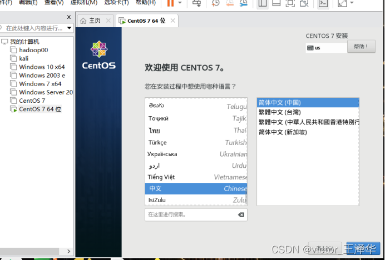Send Ctrl+Alt+Del to the virtual machine
This screenshot has height=260, width=385.
point(197,3)
